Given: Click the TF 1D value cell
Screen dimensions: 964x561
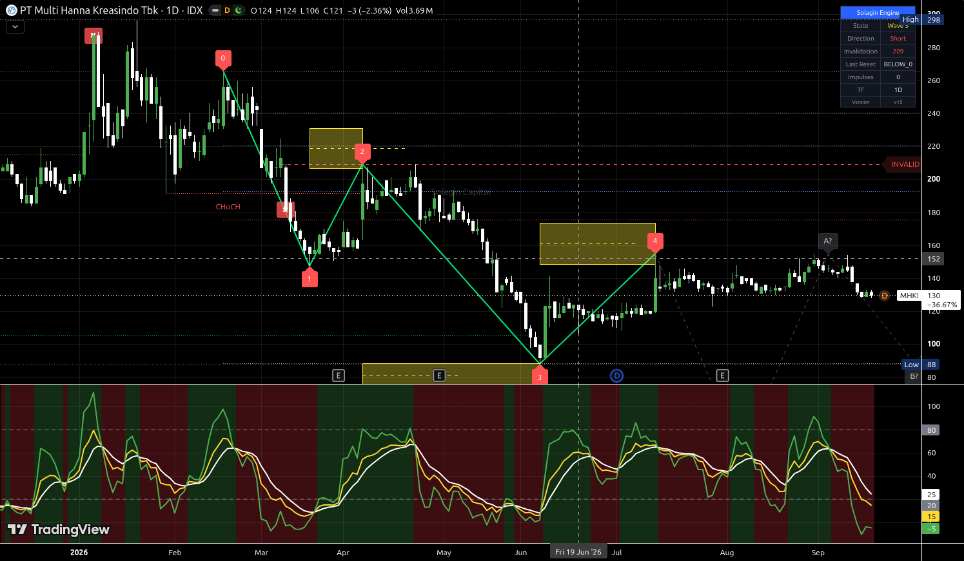Looking at the screenshot, I should coord(898,90).
